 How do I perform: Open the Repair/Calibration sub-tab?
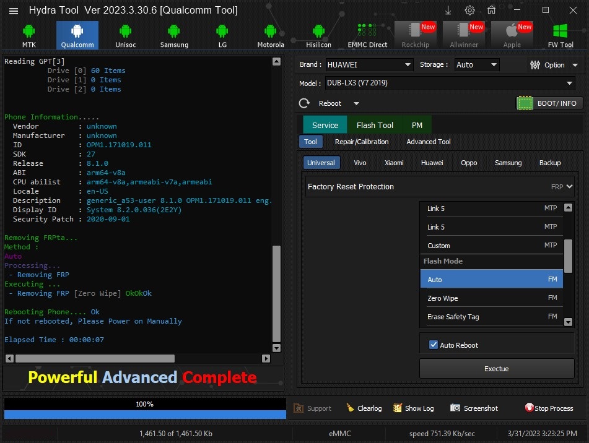pyautogui.click(x=362, y=142)
